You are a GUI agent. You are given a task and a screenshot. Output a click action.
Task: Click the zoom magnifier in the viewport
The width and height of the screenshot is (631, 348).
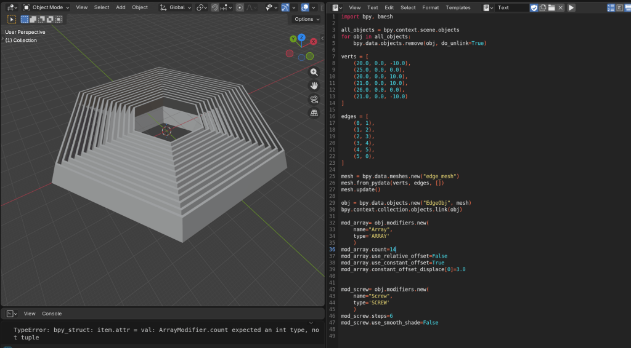(314, 72)
